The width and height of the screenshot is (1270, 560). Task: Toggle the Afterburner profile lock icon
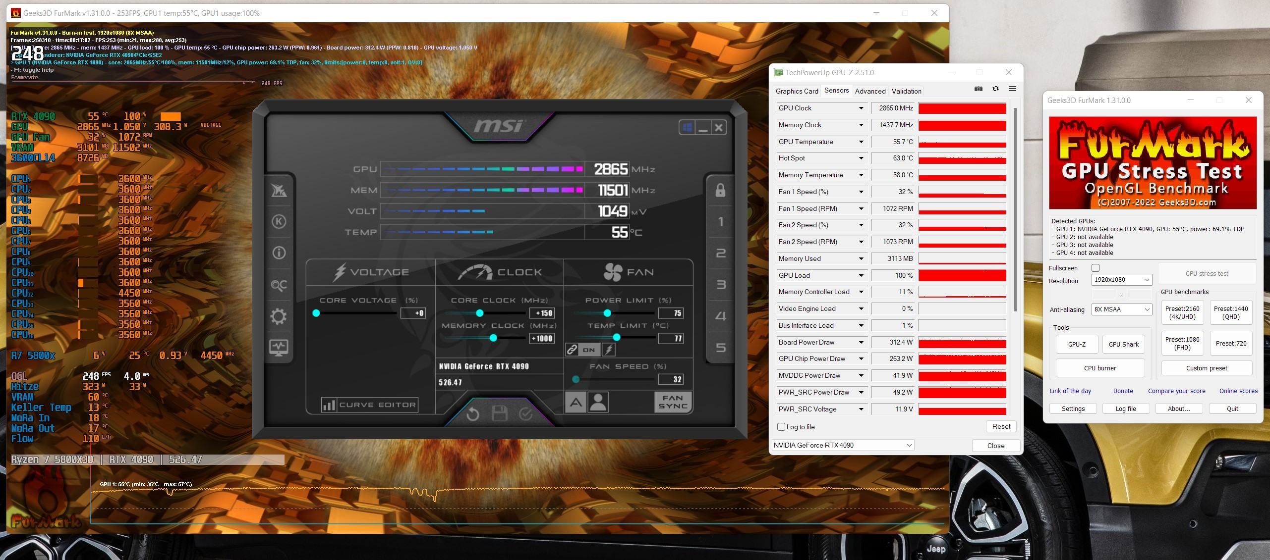pos(720,190)
